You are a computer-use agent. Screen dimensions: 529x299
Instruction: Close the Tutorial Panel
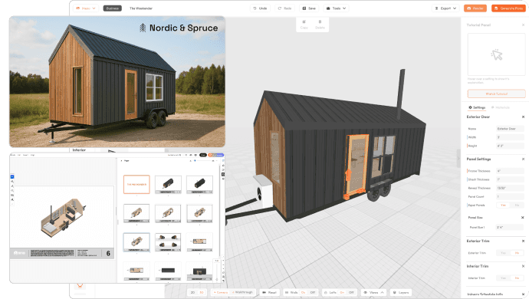pos(524,25)
